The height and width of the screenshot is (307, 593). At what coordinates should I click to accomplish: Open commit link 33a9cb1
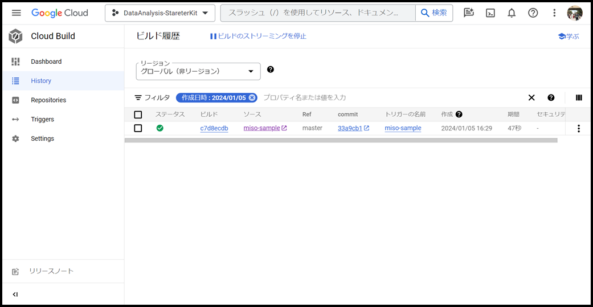tap(350, 128)
